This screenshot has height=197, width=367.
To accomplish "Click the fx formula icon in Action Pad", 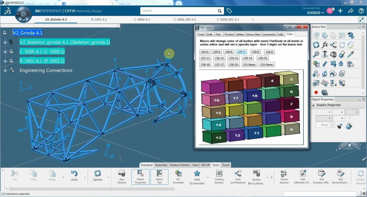I will (x=325, y=45).
